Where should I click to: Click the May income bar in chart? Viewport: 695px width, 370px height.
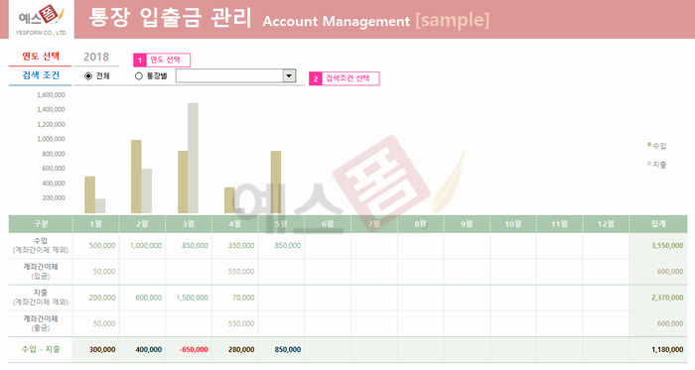pyautogui.click(x=276, y=183)
